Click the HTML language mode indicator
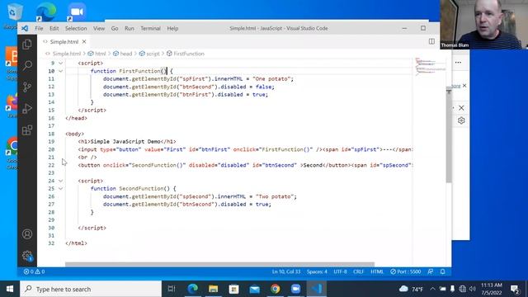 [x=377, y=271]
